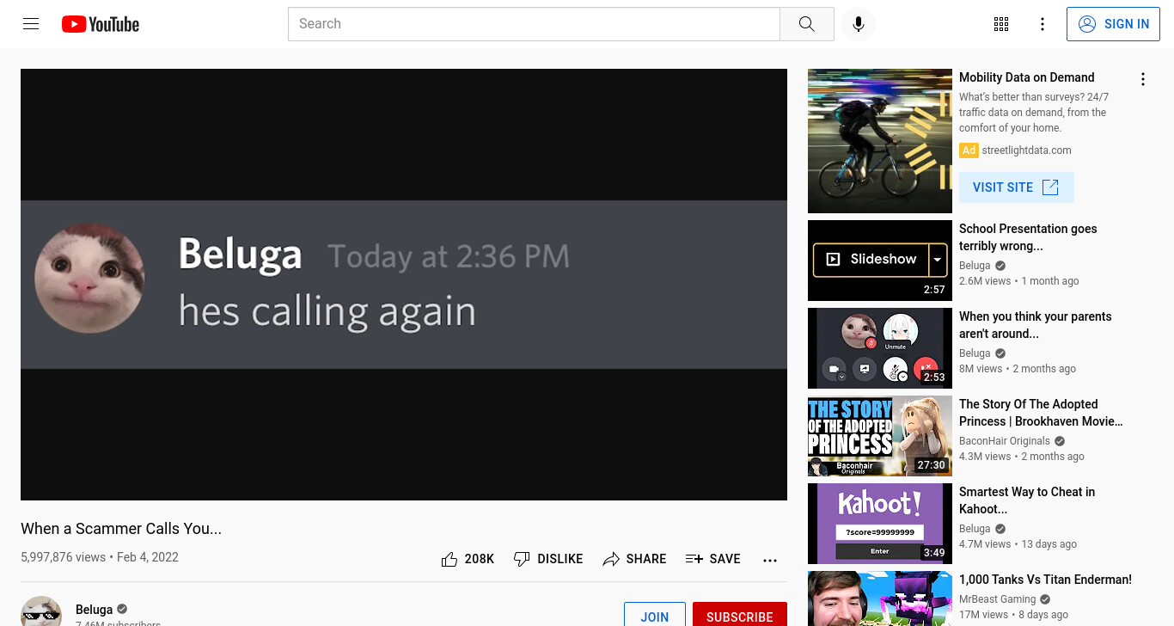
Task: Subscribe to Beluga channel
Action: click(739, 615)
